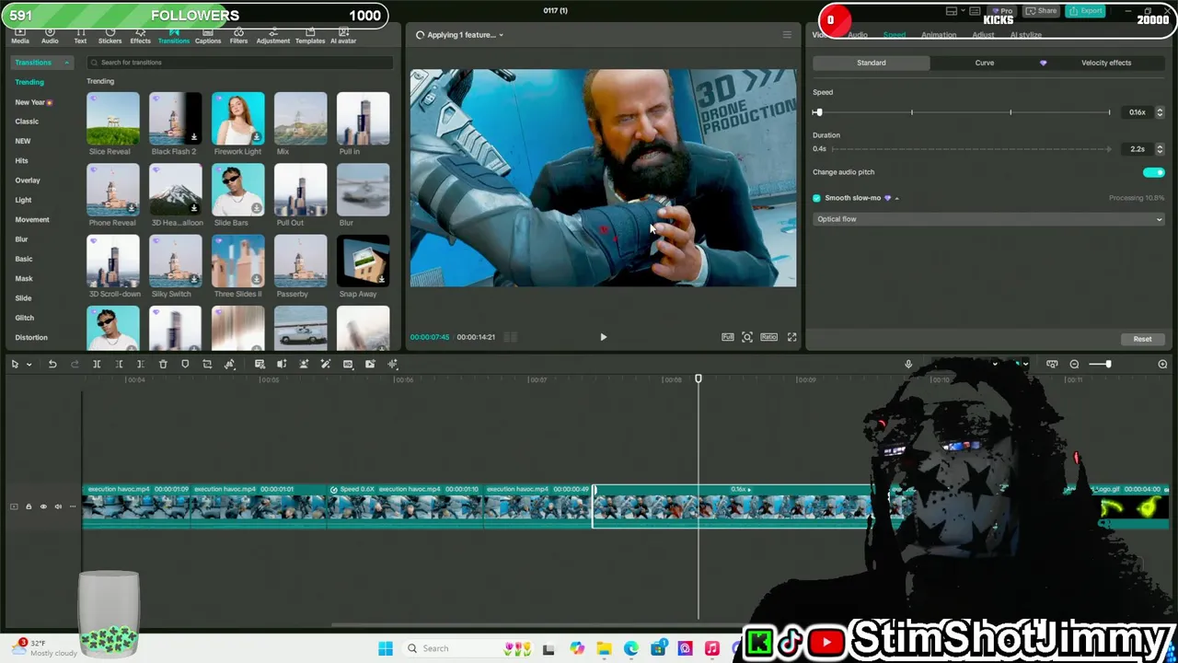Select the Glitch transition category

(25, 318)
